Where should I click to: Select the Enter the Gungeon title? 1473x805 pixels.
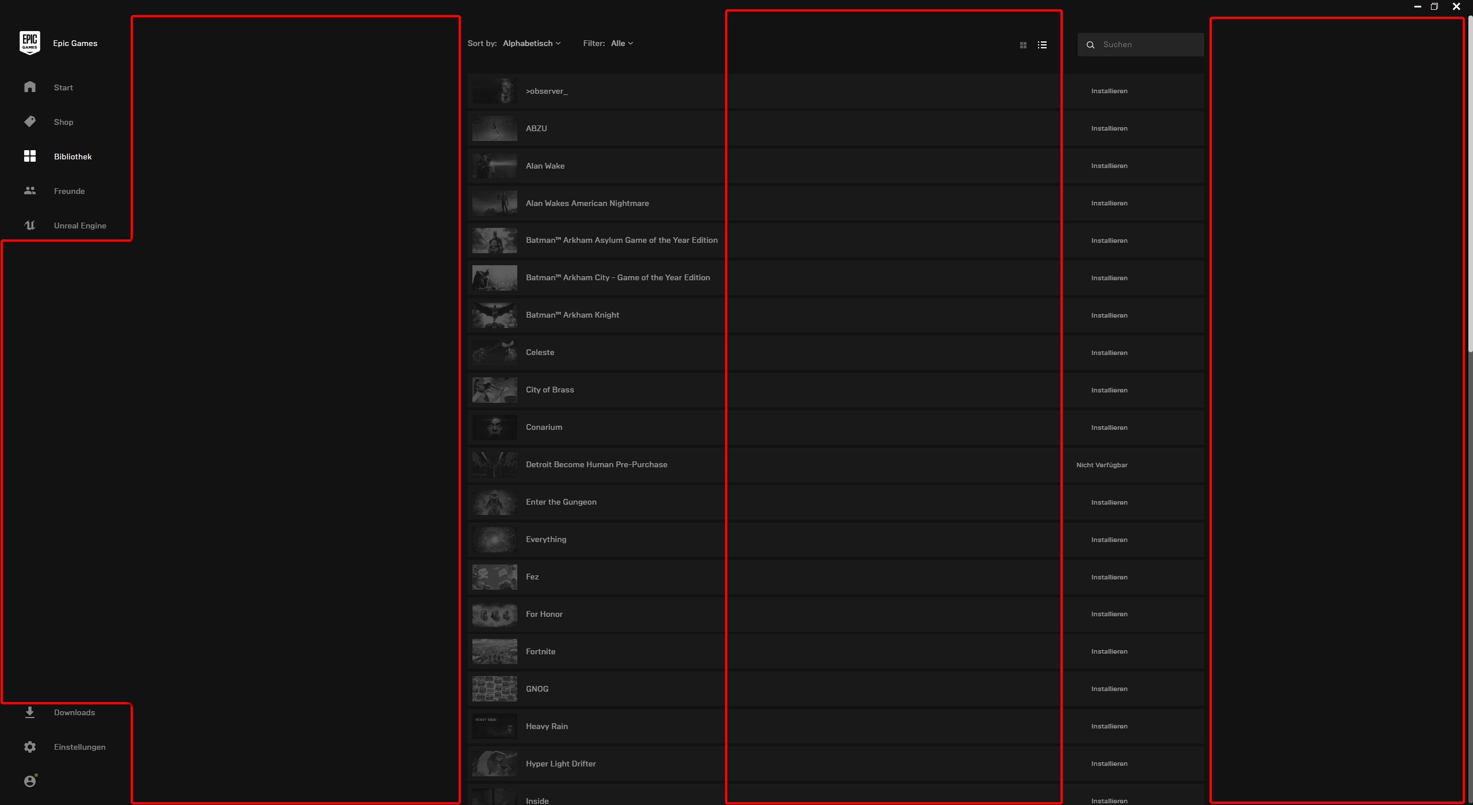point(561,502)
